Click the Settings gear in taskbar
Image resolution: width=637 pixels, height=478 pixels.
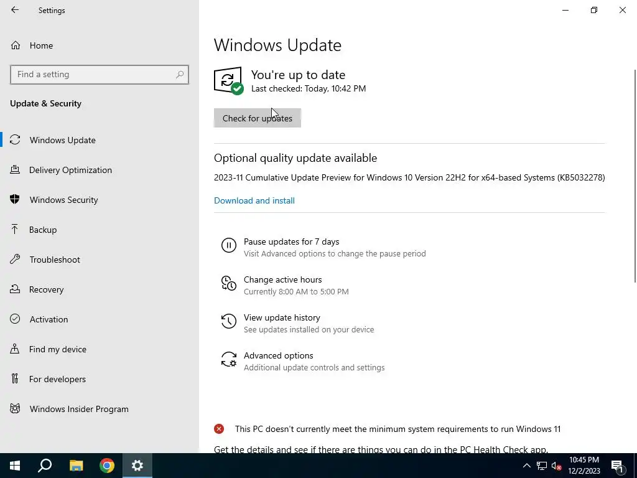coord(137,466)
